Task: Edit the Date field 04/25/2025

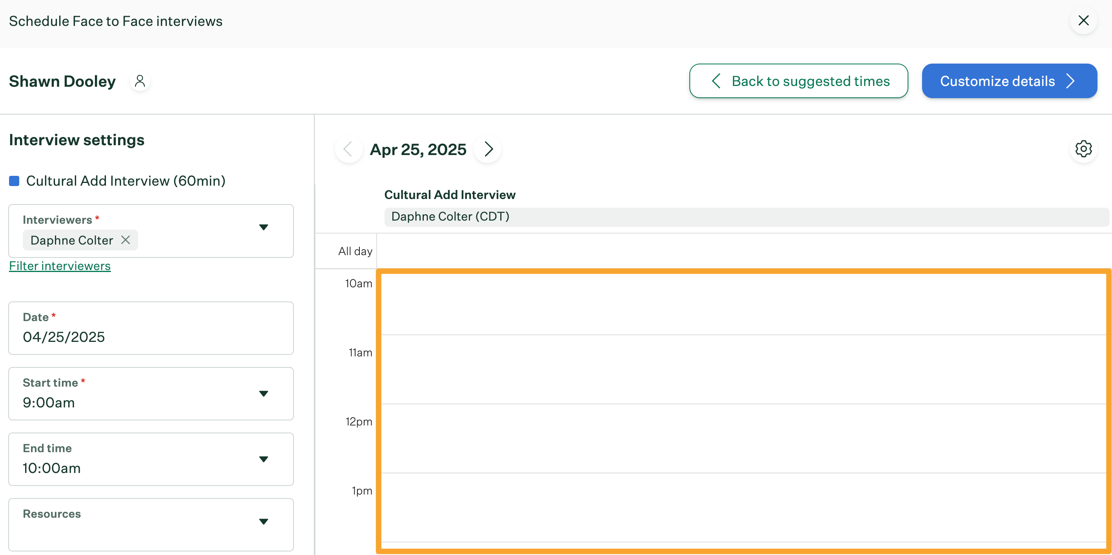Action: click(x=151, y=328)
